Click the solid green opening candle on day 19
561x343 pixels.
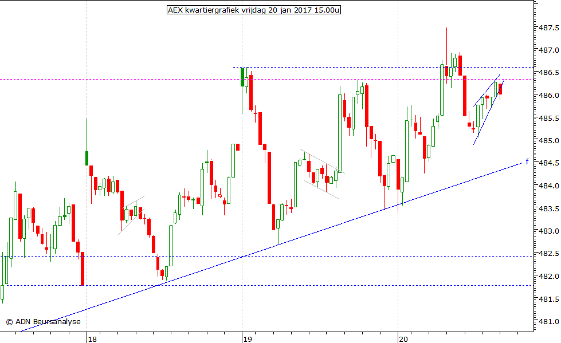242,77
